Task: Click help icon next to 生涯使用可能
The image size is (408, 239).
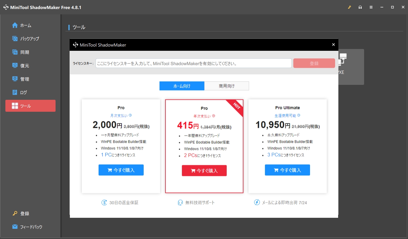Action: 299,115
